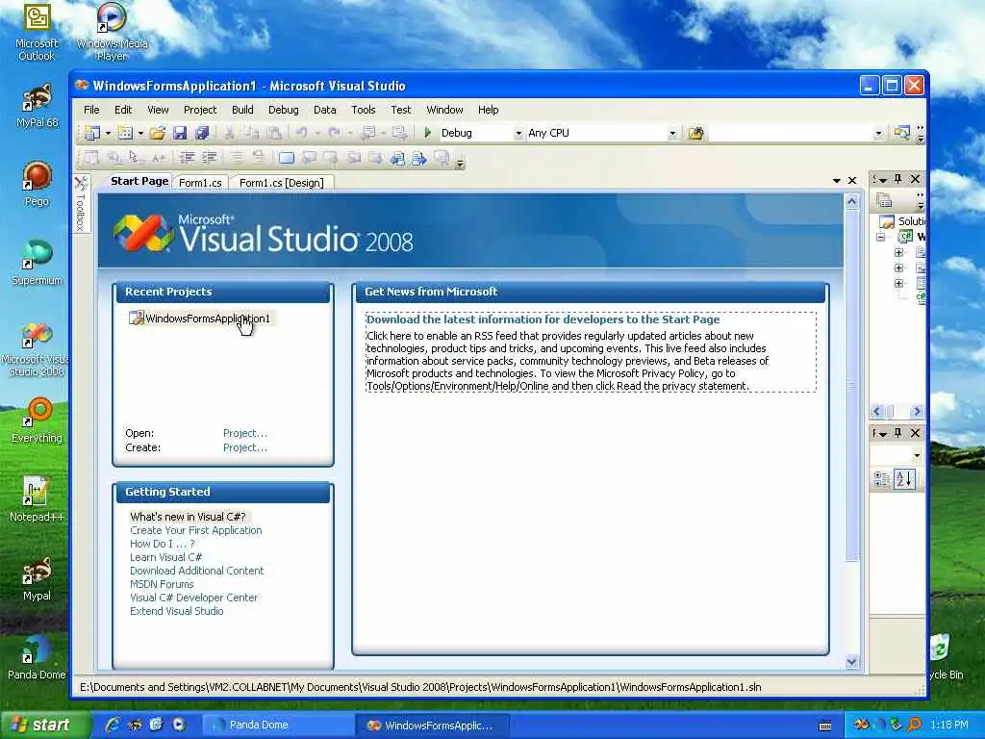Open the Add New Item dropdown arrow
This screenshot has width=985, height=739.
(140, 133)
